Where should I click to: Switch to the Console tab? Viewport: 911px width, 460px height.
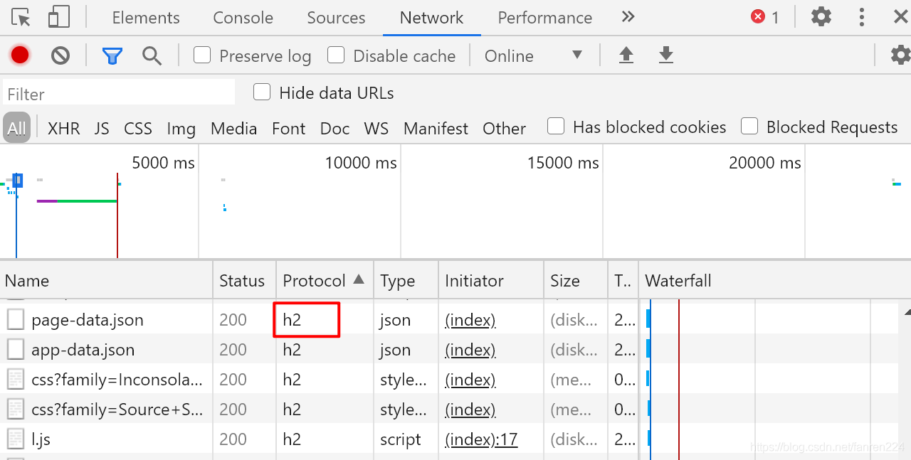click(x=243, y=18)
